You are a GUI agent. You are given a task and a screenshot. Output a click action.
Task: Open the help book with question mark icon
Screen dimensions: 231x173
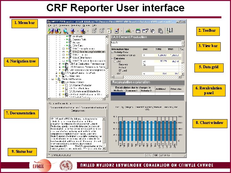click(170, 31)
